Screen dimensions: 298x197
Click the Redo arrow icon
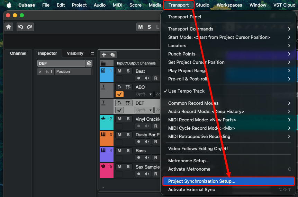(29, 27)
